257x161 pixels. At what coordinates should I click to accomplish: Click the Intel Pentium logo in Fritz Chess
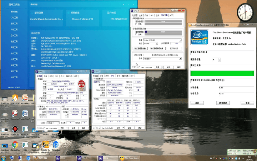[x=200, y=37]
